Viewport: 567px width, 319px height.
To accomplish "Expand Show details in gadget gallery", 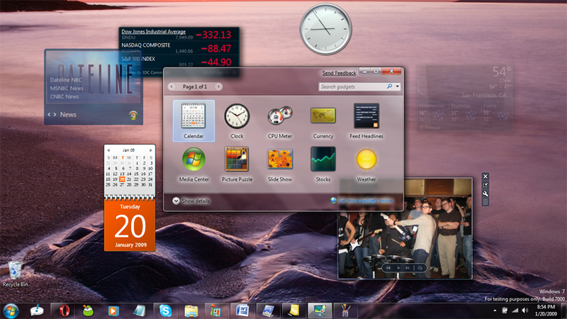I will coord(191,201).
